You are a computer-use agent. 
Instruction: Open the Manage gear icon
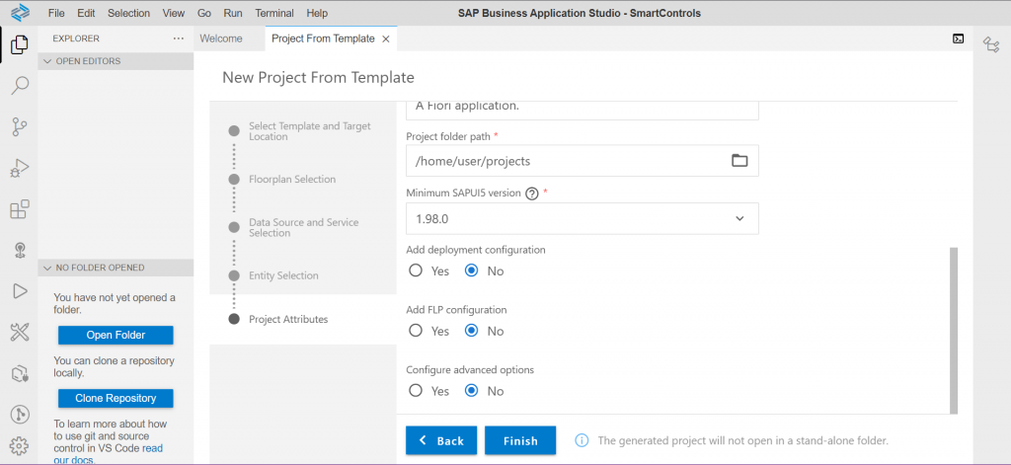(20, 445)
